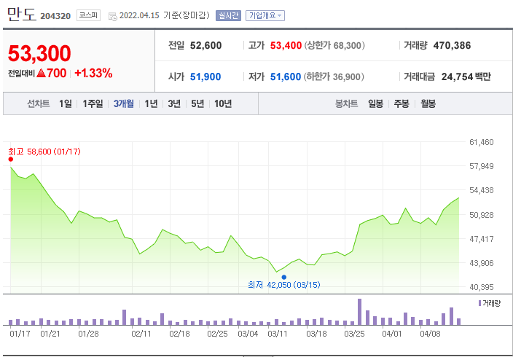
Task: Click the 코스피 market badge
Action: 88,15
